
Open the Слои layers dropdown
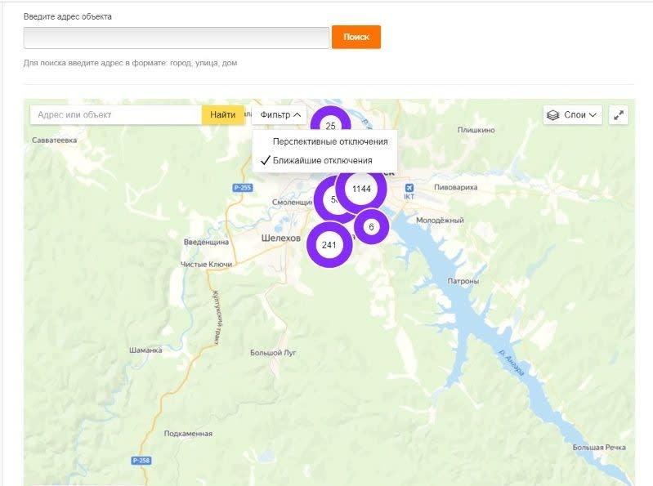coord(573,115)
